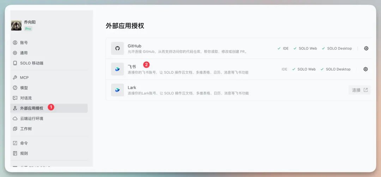Click the 规则 book icon
Image resolution: width=381 pixels, height=177 pixels.
[x=15, y=153]
